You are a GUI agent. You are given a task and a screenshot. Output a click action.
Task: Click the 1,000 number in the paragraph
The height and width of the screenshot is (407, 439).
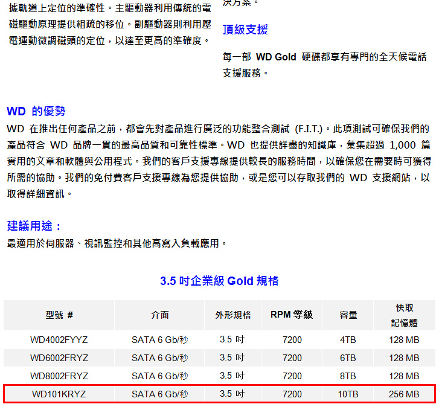point(403,145)
